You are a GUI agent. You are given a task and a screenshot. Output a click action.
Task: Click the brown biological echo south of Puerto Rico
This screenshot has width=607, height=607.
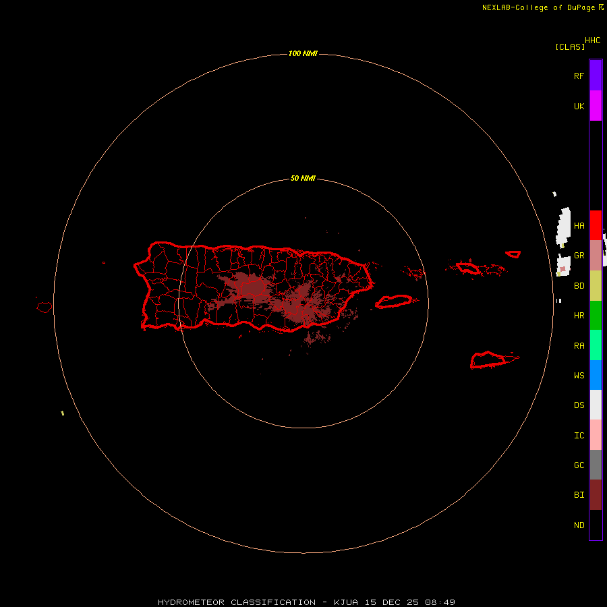(317, 338)
